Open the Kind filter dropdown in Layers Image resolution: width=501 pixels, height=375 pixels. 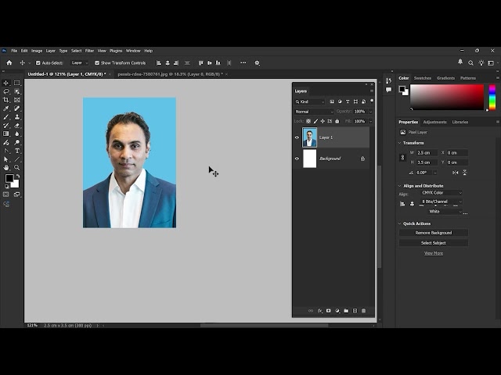pyautogui.click(x=310, y=102)
